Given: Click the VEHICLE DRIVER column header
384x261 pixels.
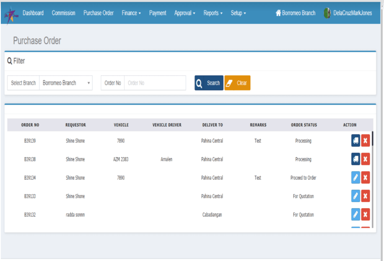Looking at the screenshot, I should pyautogui.click(x=167, y=125).
